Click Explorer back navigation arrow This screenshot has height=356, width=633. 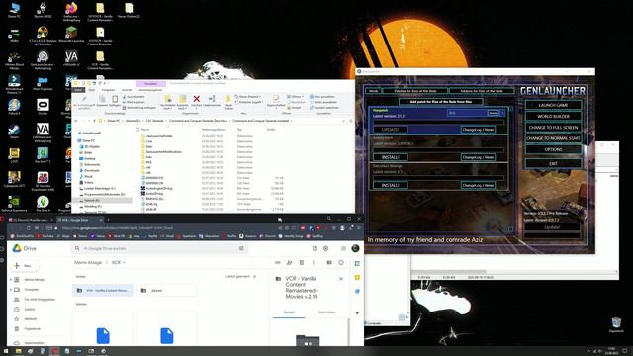(76, 121)
